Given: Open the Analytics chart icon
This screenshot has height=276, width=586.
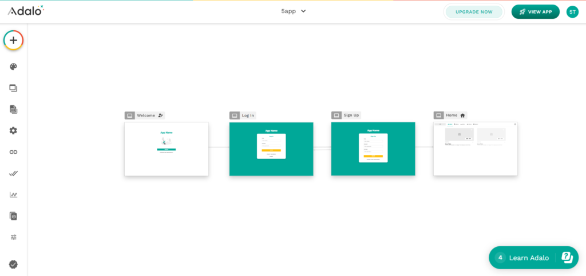Looking at the screenshot, I should [14, 195].
